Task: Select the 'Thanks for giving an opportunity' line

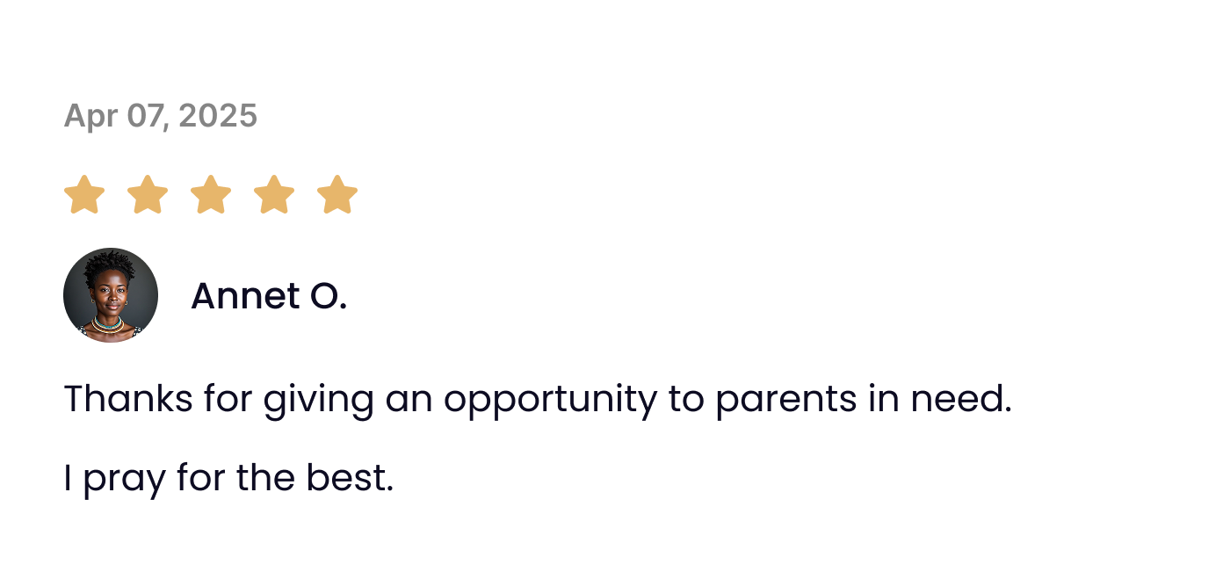Action: pos(537,400)
